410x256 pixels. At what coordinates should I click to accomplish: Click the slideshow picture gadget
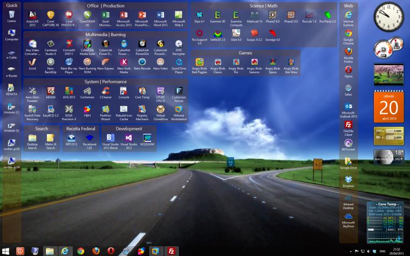pyautogui.click(x=388, y=74)
